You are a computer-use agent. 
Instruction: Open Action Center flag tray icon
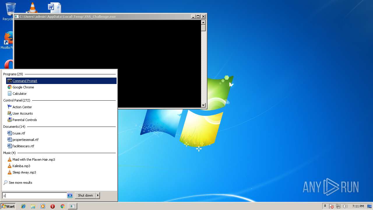tap(332, 206)
